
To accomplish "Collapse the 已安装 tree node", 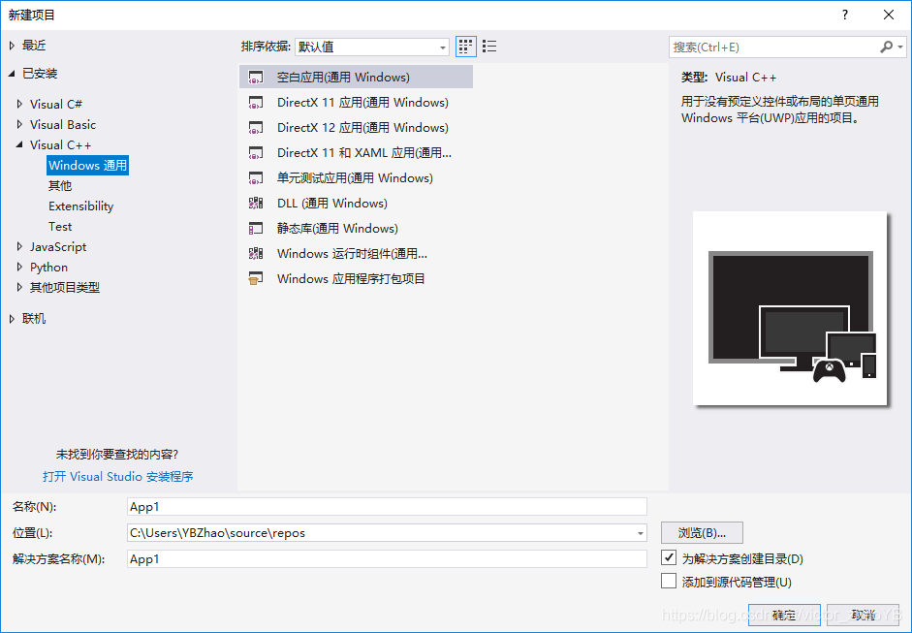I will point(12,74).
